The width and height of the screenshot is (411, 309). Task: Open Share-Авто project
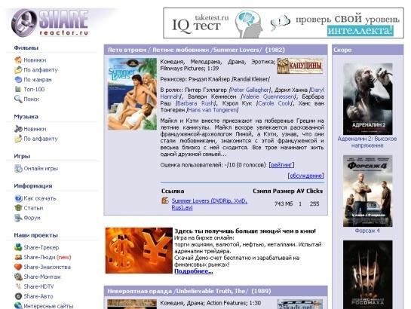click(38, 296)
